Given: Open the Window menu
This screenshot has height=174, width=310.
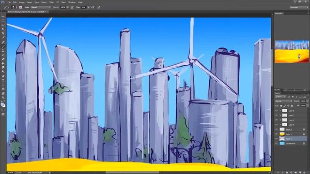Looking at the screenshot, I should [x=72, y=2].
